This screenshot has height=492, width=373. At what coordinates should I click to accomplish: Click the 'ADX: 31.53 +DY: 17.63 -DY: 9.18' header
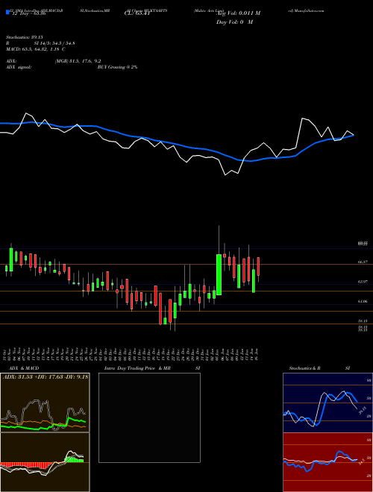click(46, 377)
